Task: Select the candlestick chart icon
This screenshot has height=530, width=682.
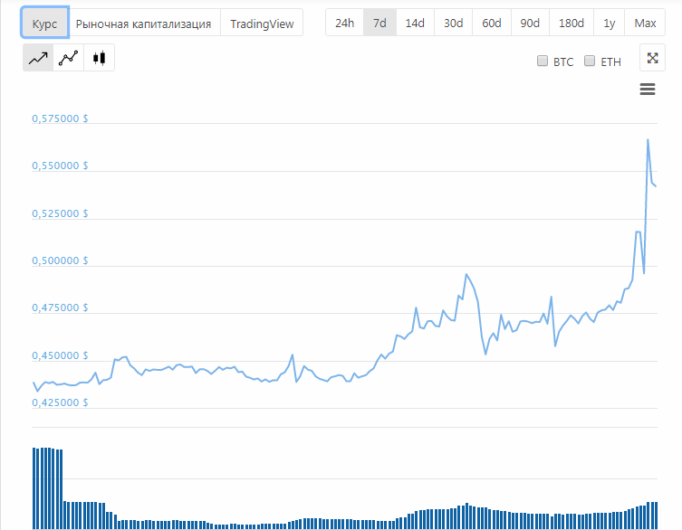Action: coord(99,58)
